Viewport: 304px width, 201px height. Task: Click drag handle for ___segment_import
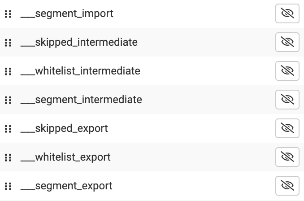pos(8,14)
